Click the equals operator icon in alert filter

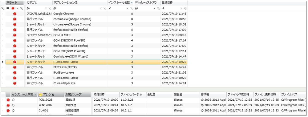pyautogui.click(x=8, y=8)
